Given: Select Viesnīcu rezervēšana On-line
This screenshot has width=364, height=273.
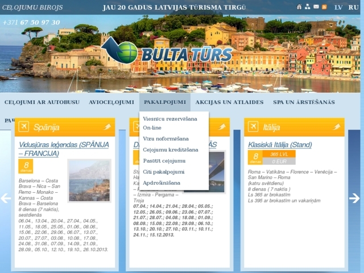Looking at the screenshot, I should pos(170,123).
